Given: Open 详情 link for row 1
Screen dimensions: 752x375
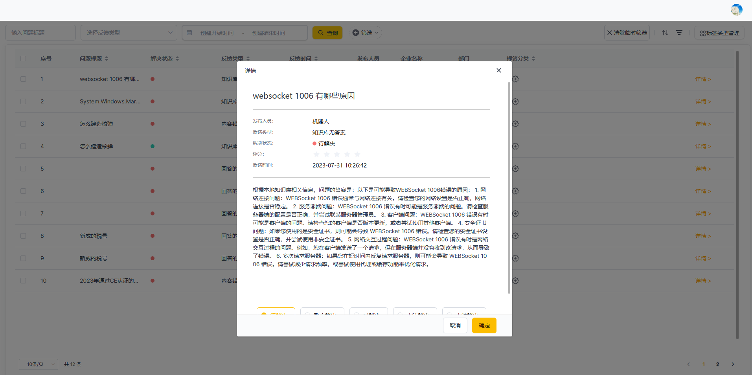Looking at the screenshot, I should tap(703, 79).
